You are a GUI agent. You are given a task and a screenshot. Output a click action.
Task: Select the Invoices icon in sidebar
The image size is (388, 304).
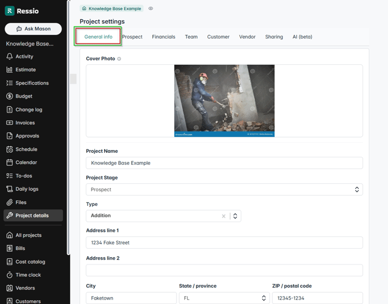[10, 123]
